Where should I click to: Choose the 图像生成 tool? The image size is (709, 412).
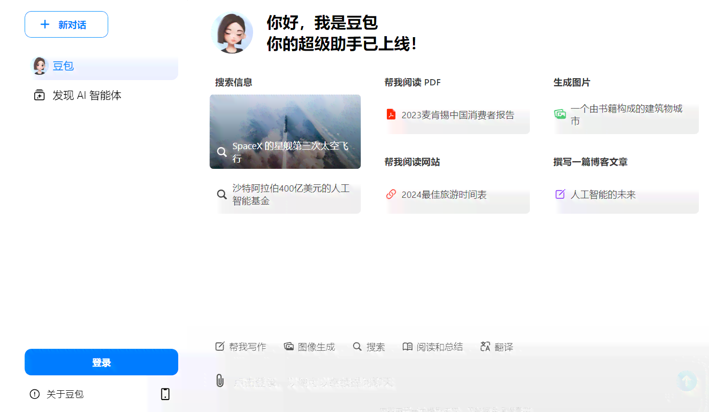click(x=309, y=347)
